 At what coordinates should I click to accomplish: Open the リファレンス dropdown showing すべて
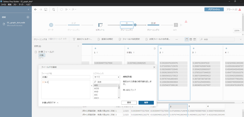[x=107, y=77]
